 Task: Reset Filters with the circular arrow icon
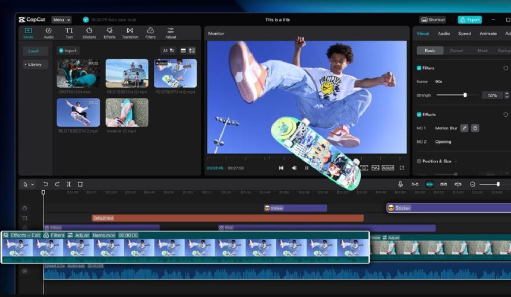point(506,68)
